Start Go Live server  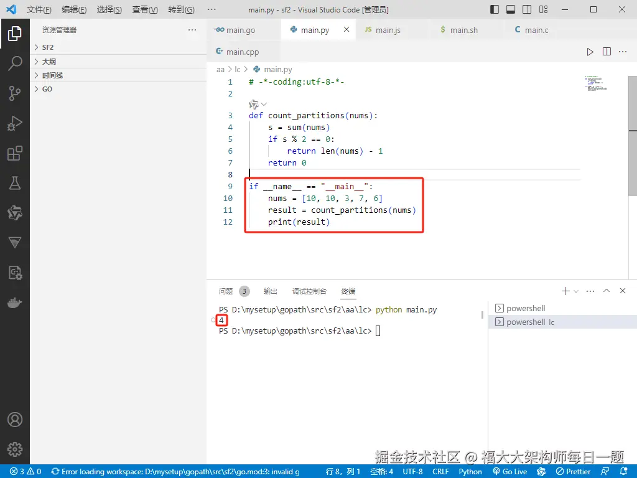coord(510,472)
